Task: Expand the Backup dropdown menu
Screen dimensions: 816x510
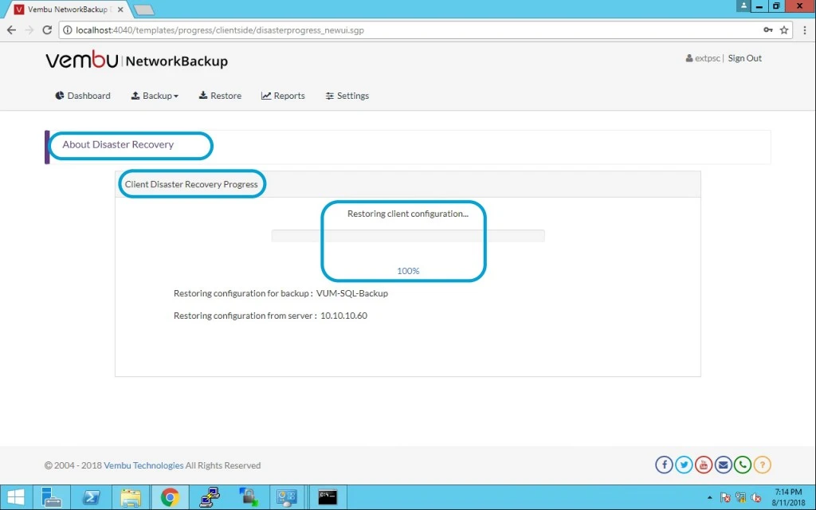Action: pos(155,96)
